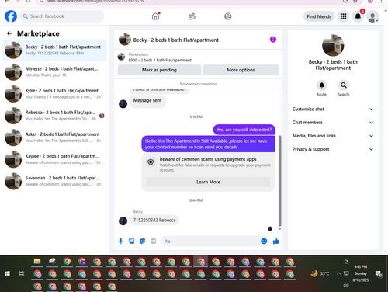Open Minette conversation in chat list
The image size is (388, 292).
point(54,72)
